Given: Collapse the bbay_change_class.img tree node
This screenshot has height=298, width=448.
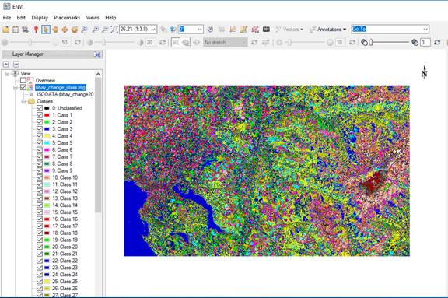Looking at the screenshot, I should tap(16, 87).
